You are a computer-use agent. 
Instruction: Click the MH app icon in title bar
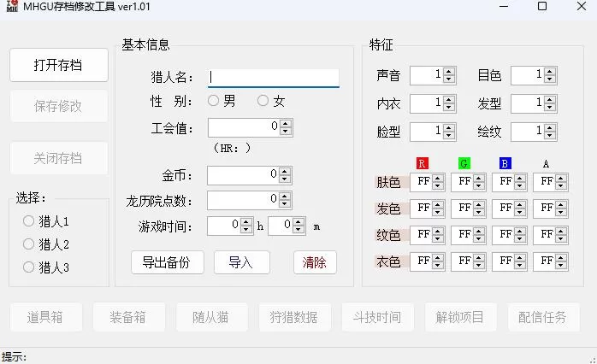(x=12, y=6)
